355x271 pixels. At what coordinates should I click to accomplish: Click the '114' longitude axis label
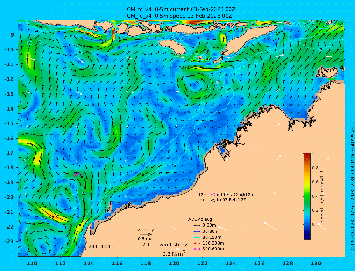[89, 263]
